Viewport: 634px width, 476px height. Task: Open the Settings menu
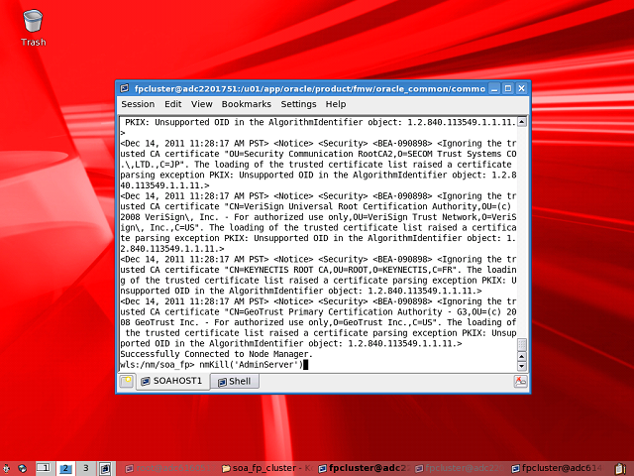tap(298, 104)
